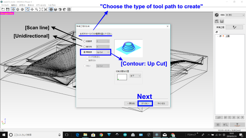Open the 設定(S) menu
Screen dimensions: 246x138
click(x=22, y=5)
